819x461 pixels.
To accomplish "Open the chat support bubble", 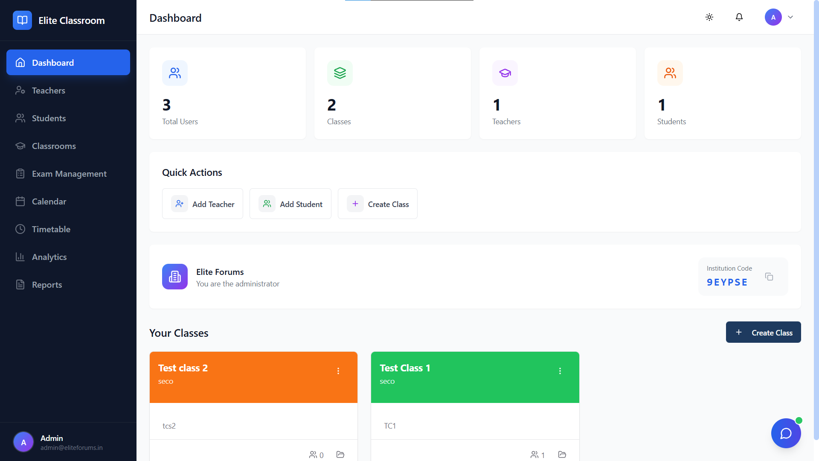I will point(786,433).
